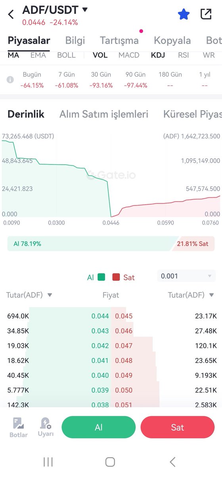Viewport: 222px width, 477px height.
Task: Toggle the MA indicator
Action: (13, 55)
